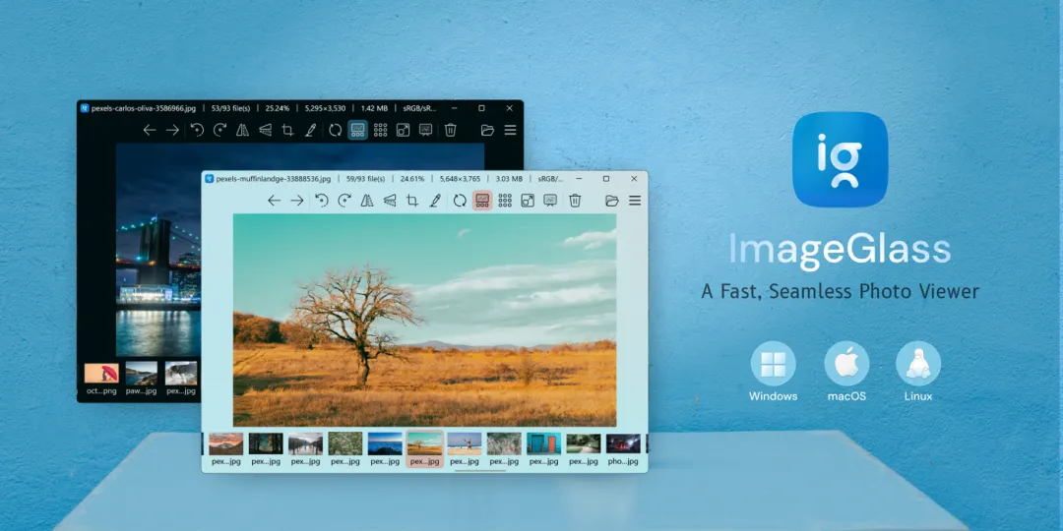This screenshot has height=531, width=1063.
Task: Click the ImageGlass app logo
Action: click(x=840, y=160)
